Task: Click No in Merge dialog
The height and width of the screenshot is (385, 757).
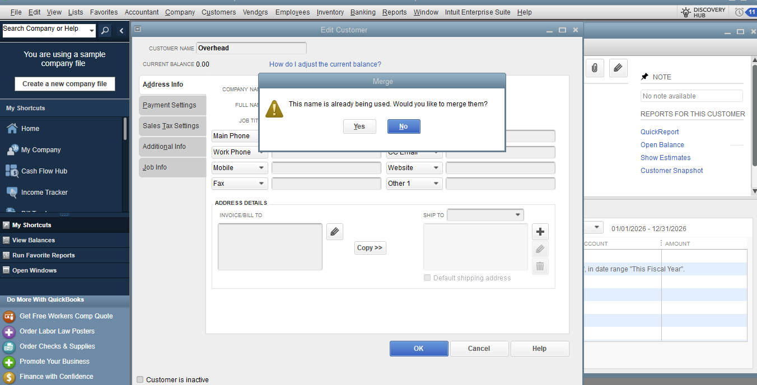Action: pyautogui.click(x=404, y=126)
